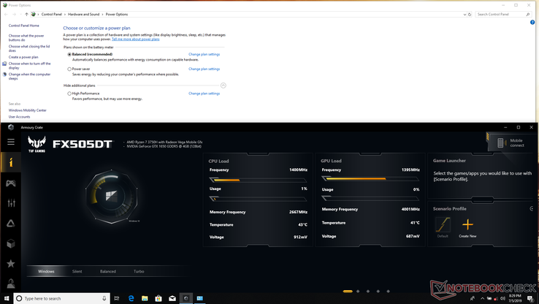This screenshot has width=539, height=304.
Task: Open the cube GameVisual sidebar icon
Action: (x=11, y=243)
